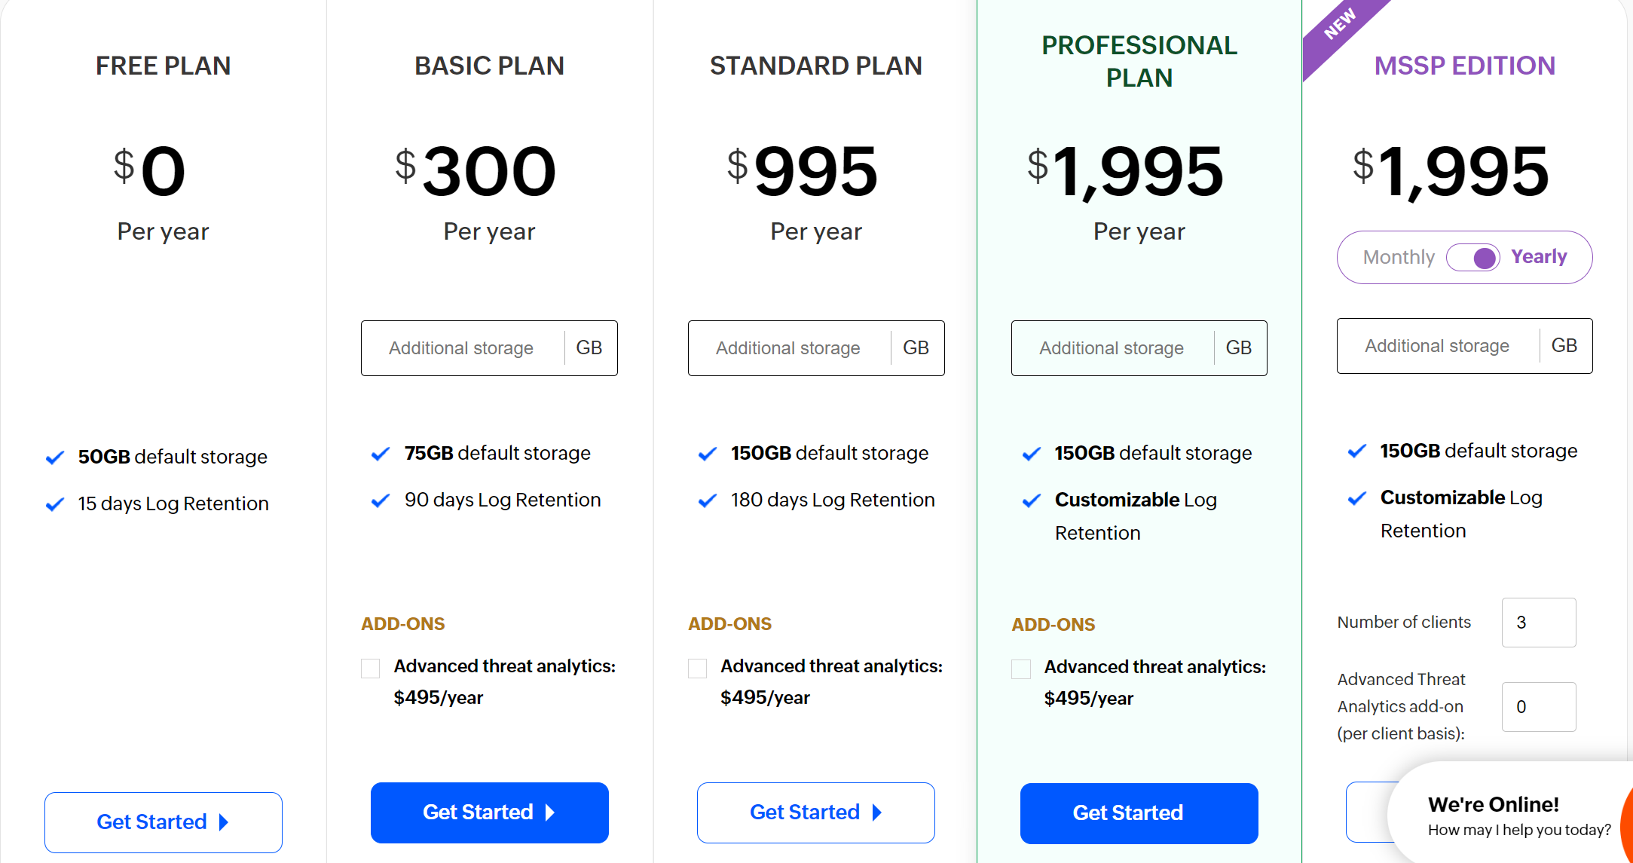The image size is (1633, 863).
Task: Toggle the Monthly/Yearly billing switch
Action: click(1472, 258)
